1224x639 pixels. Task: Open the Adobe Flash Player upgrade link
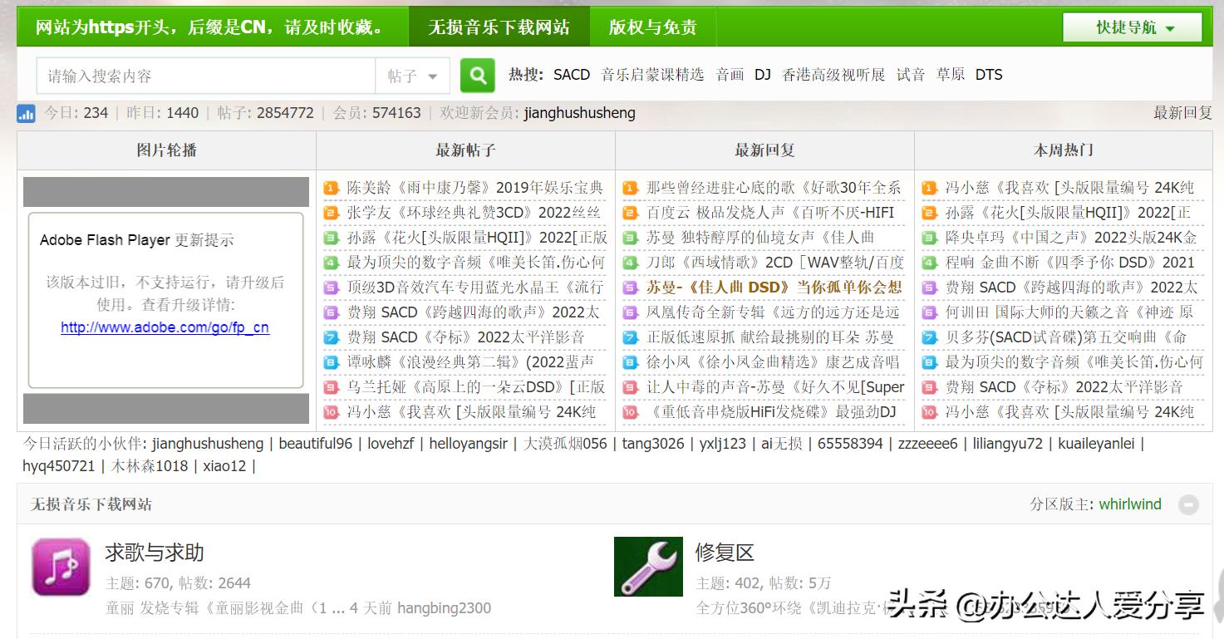(x=165, y=327)
